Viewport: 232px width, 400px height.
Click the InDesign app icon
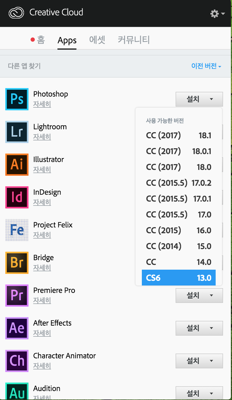pos(17,197)
